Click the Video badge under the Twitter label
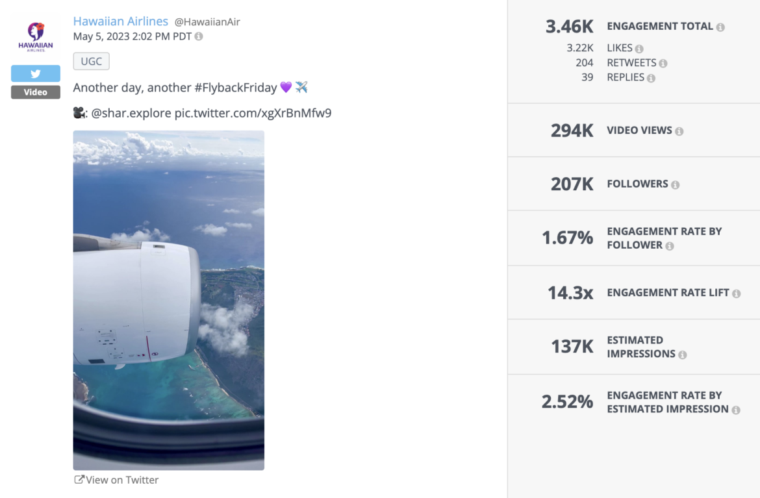The image size is (760, 498). 35,92
